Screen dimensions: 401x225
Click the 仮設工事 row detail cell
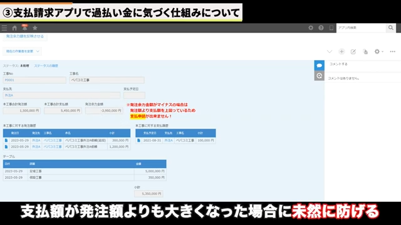coord(81,177)
